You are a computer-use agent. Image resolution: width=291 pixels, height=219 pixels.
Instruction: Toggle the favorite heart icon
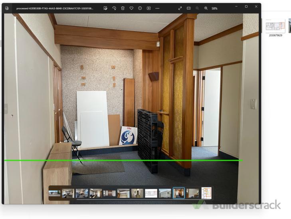pyautogui.click(x=131, y=8)
